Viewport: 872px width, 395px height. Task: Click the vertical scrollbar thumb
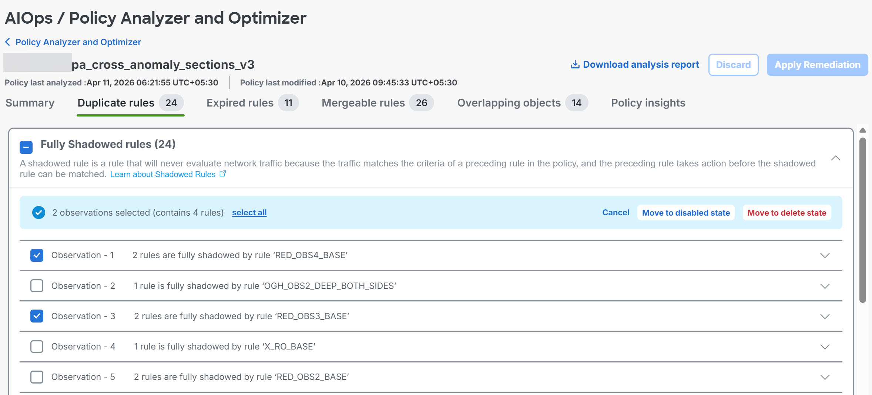[862, 220]
